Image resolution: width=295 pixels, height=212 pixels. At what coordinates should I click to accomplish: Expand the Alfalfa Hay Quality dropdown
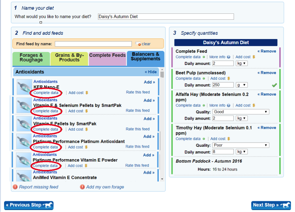(240, 112)
